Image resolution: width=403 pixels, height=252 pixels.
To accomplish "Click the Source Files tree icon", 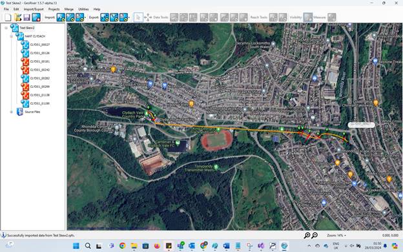I will click(x=20, y=112).
